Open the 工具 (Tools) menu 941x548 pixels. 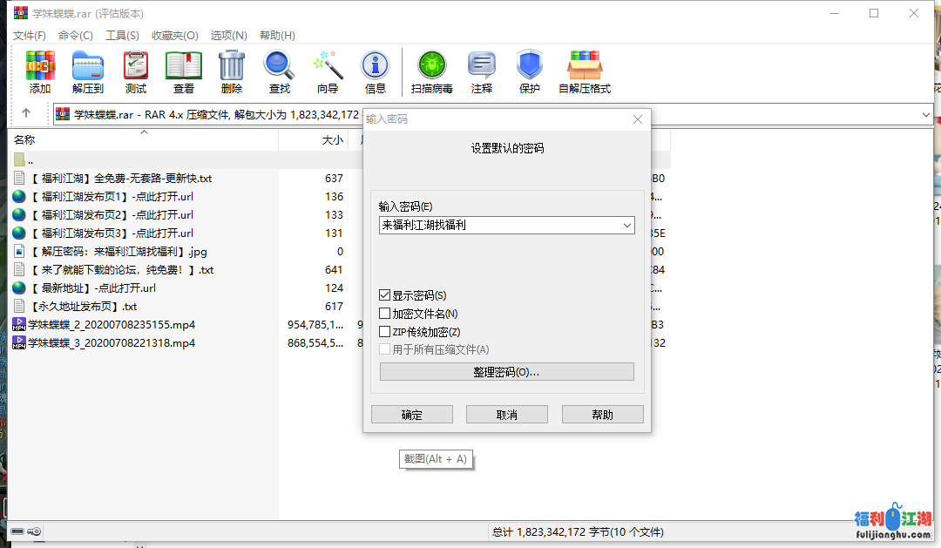click(122, 35)
